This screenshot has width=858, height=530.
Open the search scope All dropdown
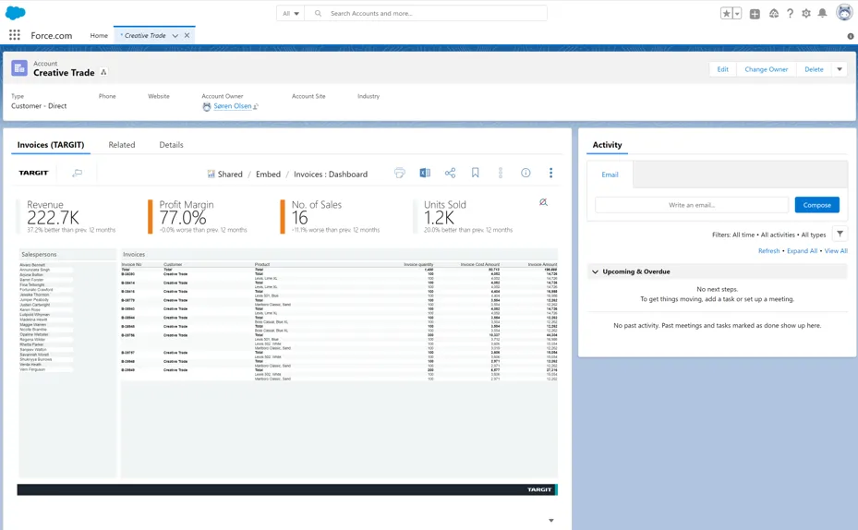tap(291, 13)
